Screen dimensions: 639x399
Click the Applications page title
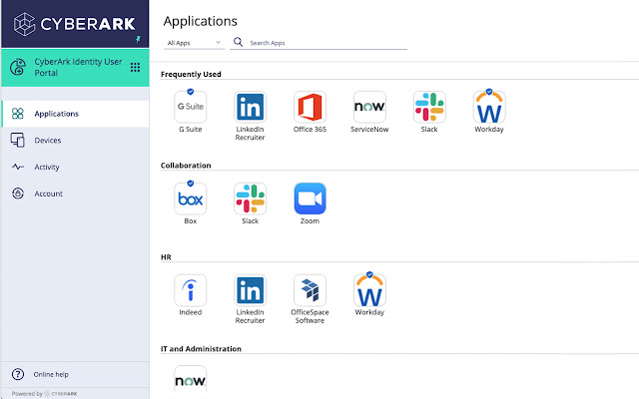click(x=200, y=21)
